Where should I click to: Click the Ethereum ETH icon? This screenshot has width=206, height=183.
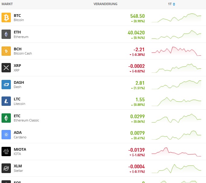6,34
